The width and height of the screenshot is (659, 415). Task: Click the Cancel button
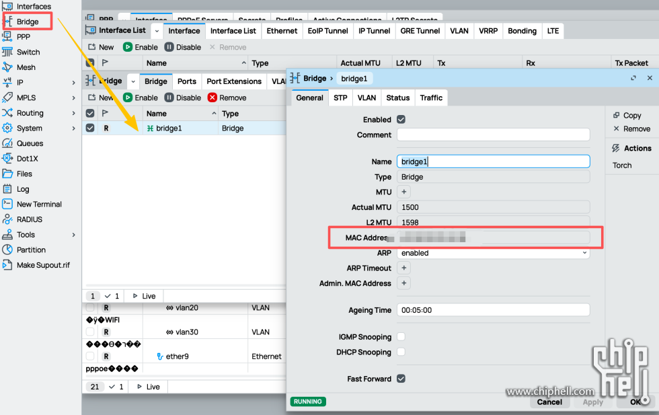549,402
